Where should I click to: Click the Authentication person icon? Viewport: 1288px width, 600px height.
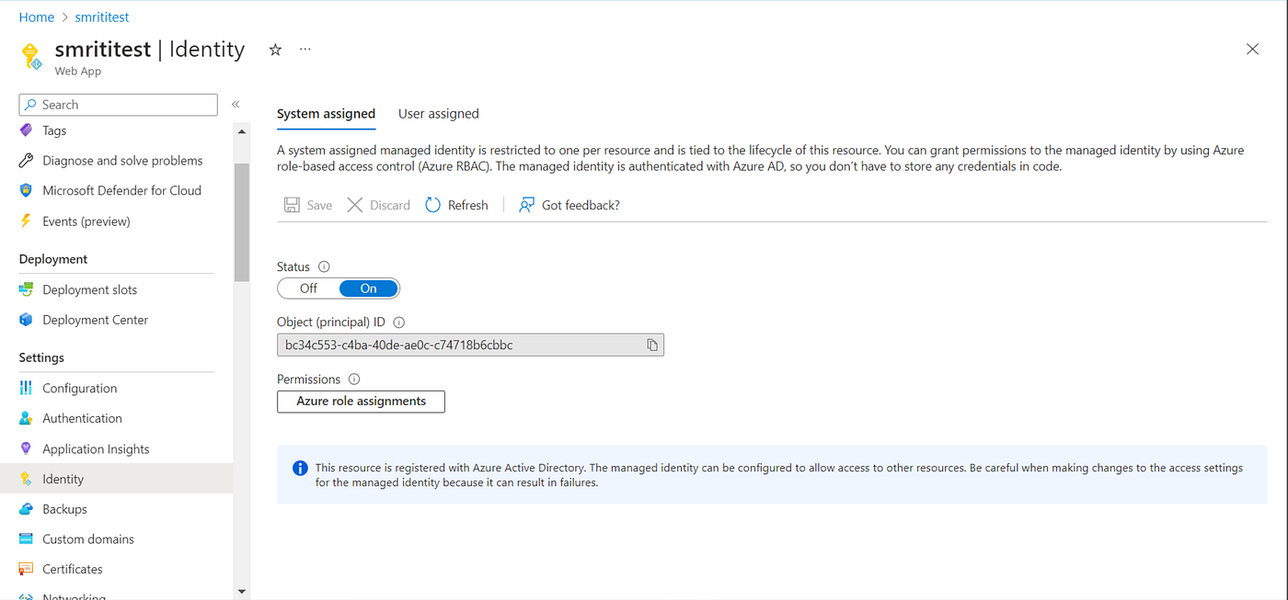pyautogui.click(x=26, y=418)
